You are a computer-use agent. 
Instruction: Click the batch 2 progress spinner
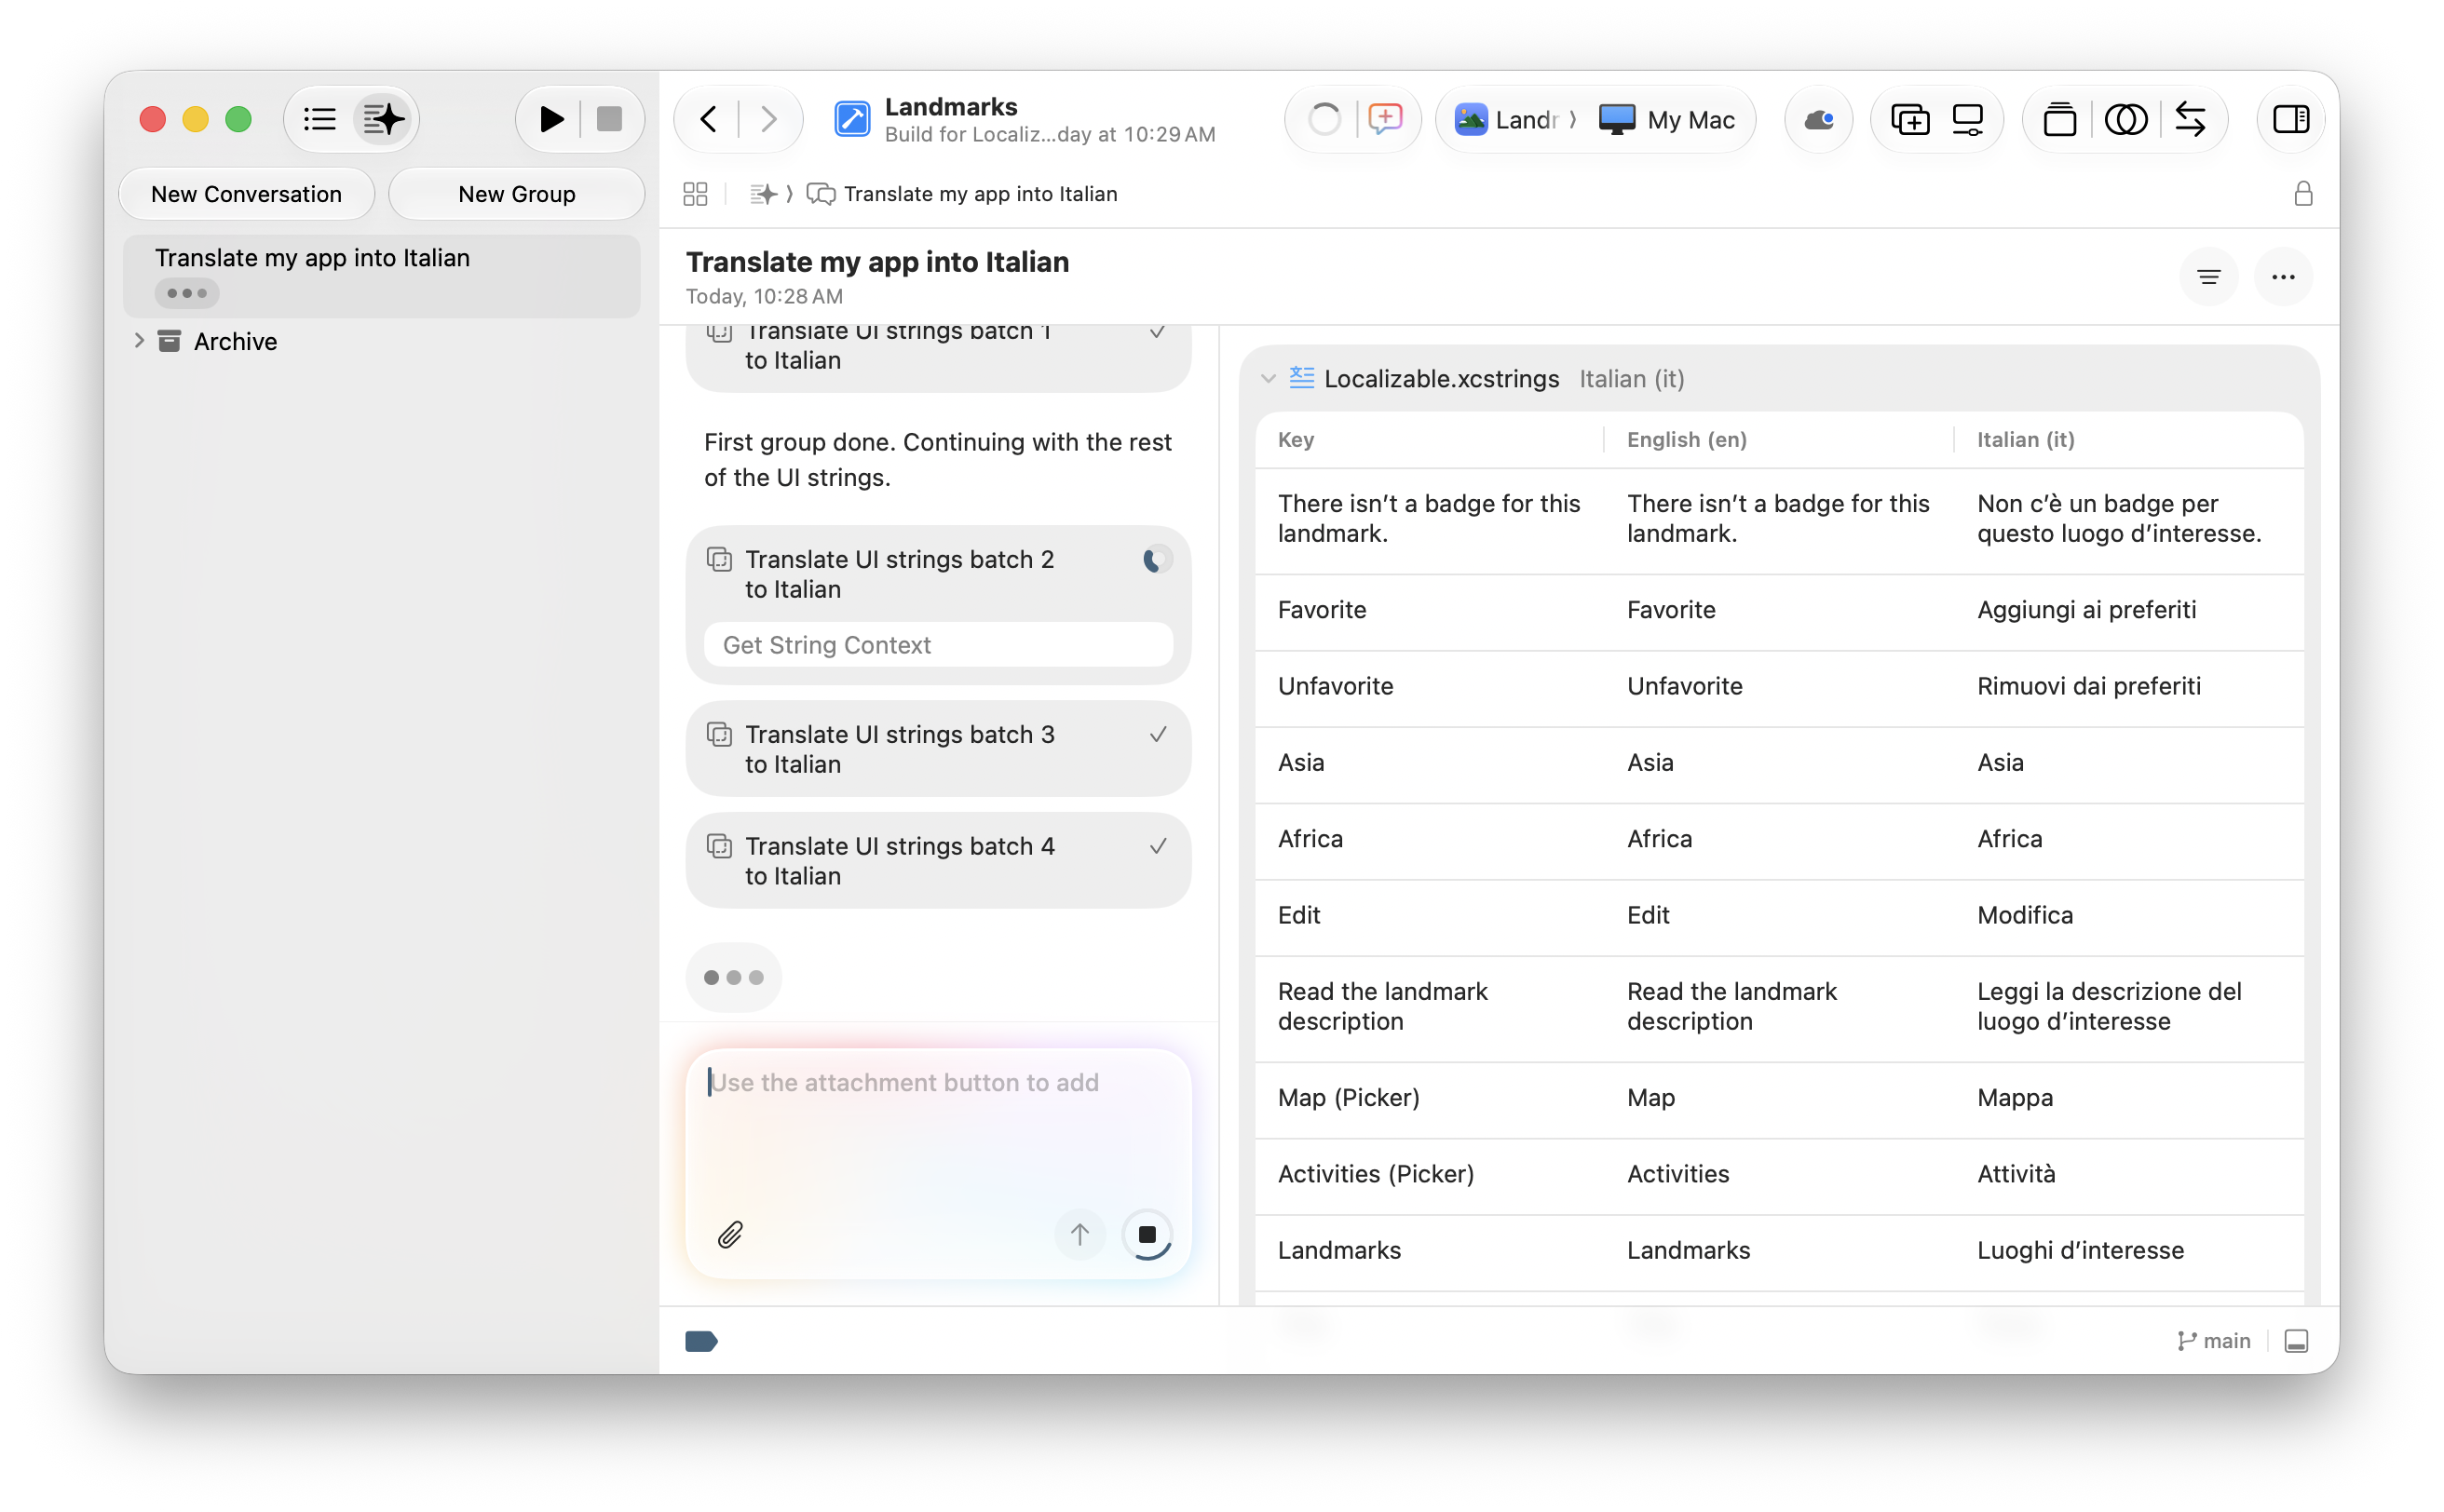(x=1156, y=560)
